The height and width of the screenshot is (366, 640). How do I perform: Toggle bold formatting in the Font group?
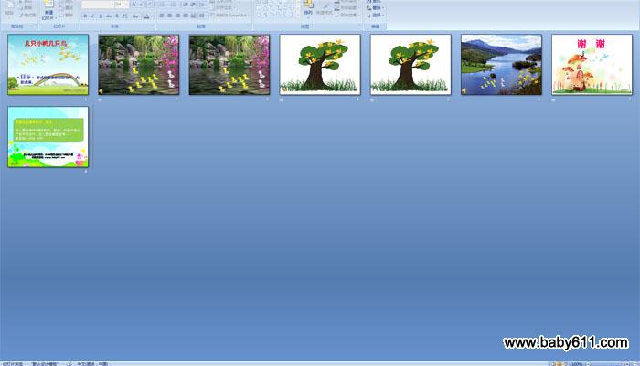[85, 16]
